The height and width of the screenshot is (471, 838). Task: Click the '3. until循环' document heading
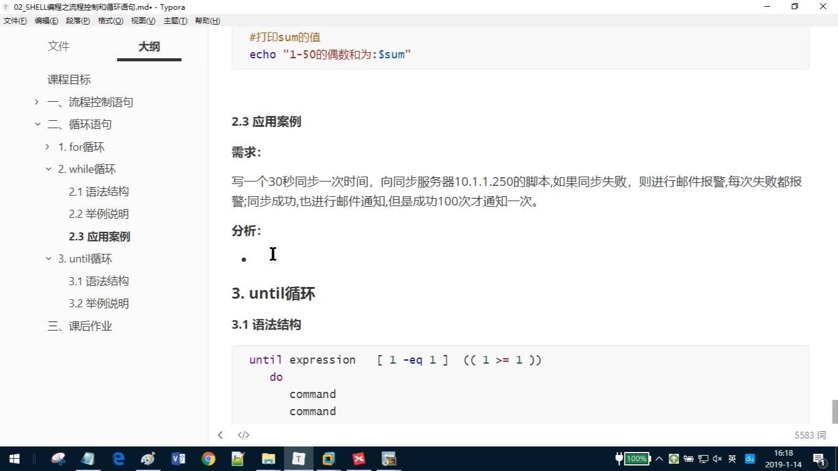click(x=273, y=293)
